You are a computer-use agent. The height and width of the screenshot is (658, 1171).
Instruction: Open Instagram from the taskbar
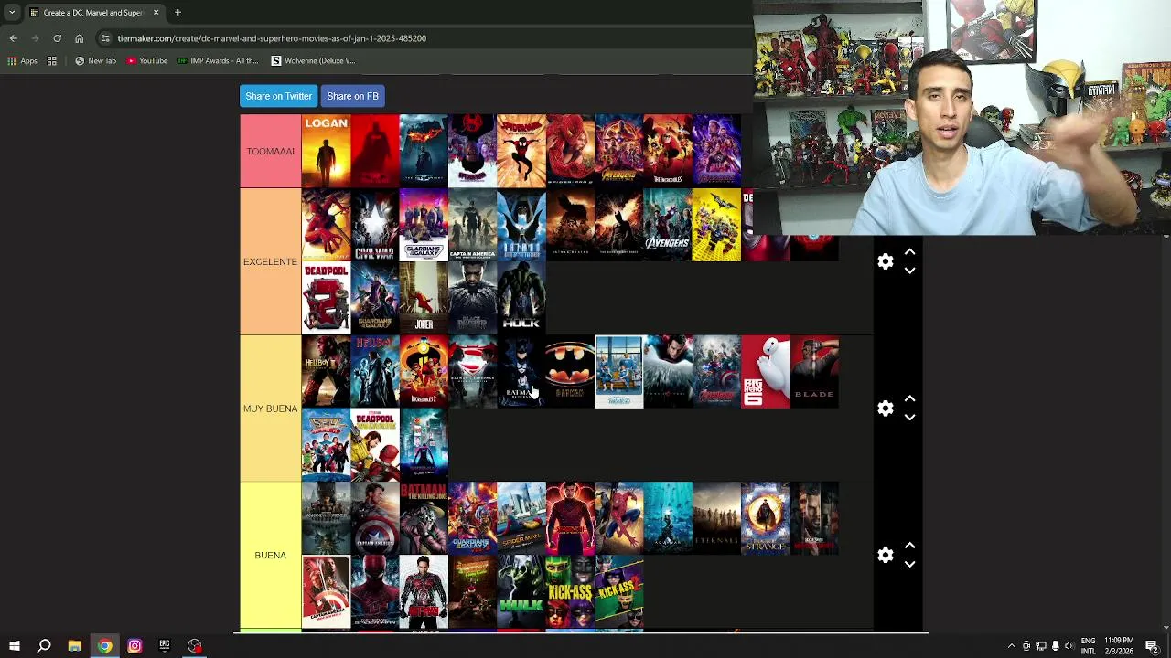(x=134, y=646)
